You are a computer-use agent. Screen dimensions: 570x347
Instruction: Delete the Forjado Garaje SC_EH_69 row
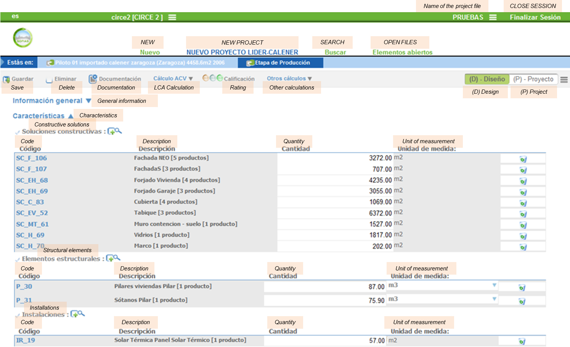(523, 192)
